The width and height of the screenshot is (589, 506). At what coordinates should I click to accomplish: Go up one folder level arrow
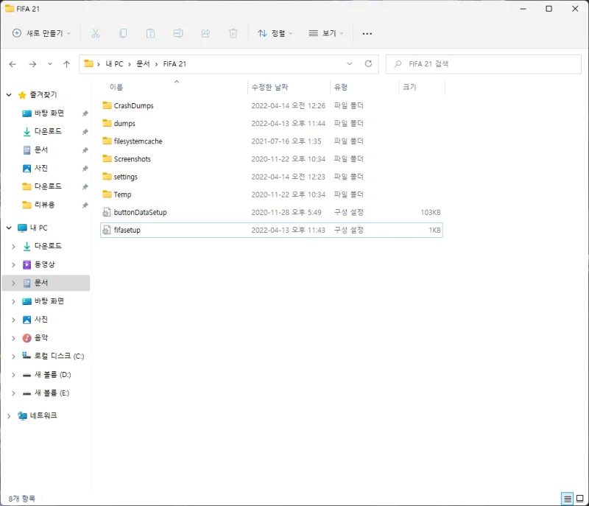66,64
